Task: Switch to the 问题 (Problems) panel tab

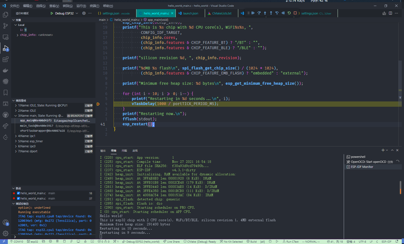Action: [x=124, y=151]
